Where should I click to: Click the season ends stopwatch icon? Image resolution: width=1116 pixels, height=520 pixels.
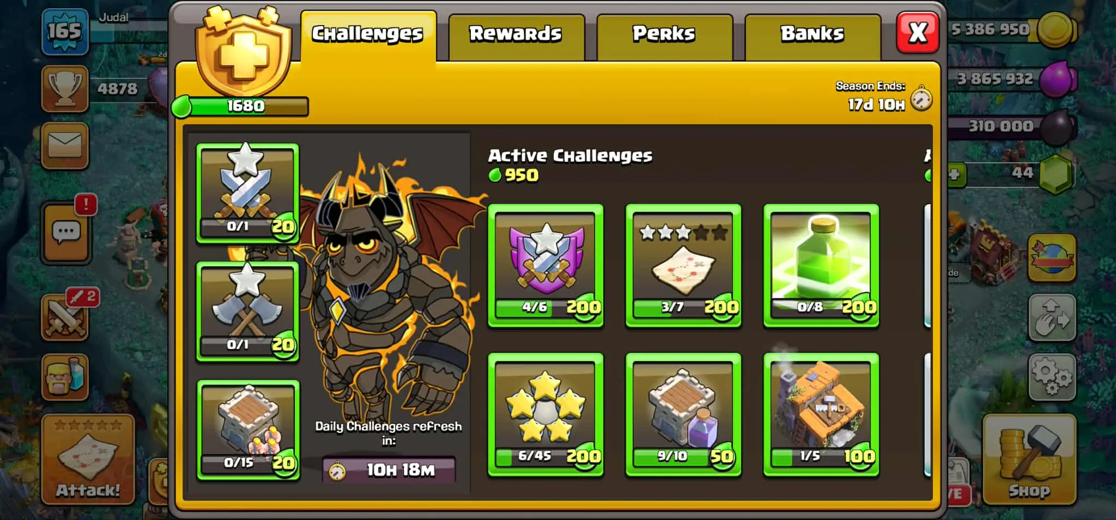(x=921, y=99)
